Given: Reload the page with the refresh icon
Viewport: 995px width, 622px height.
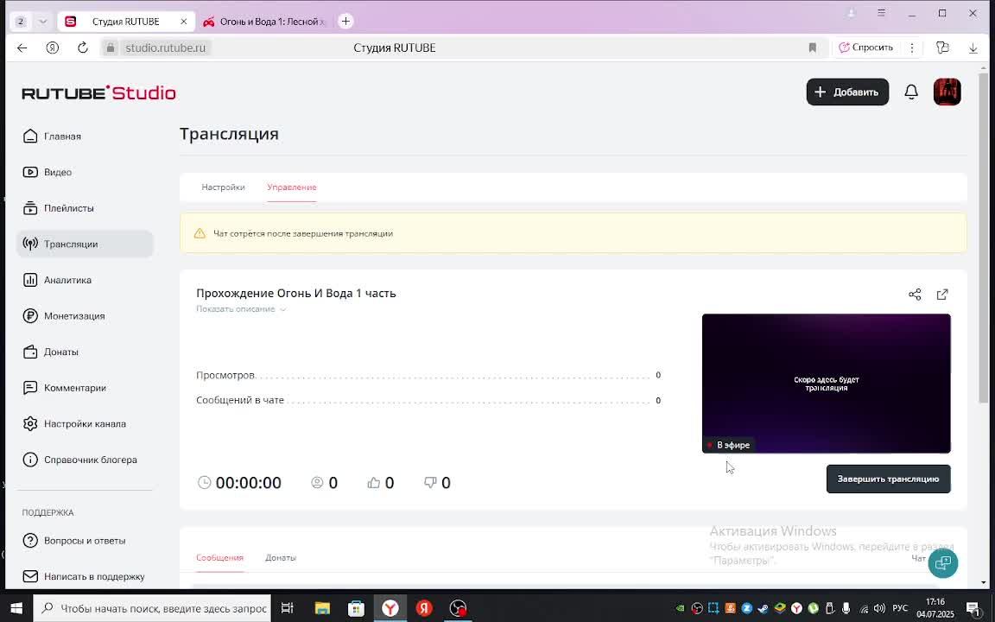Looking at the screenshot, I should (x=83, y=48).
